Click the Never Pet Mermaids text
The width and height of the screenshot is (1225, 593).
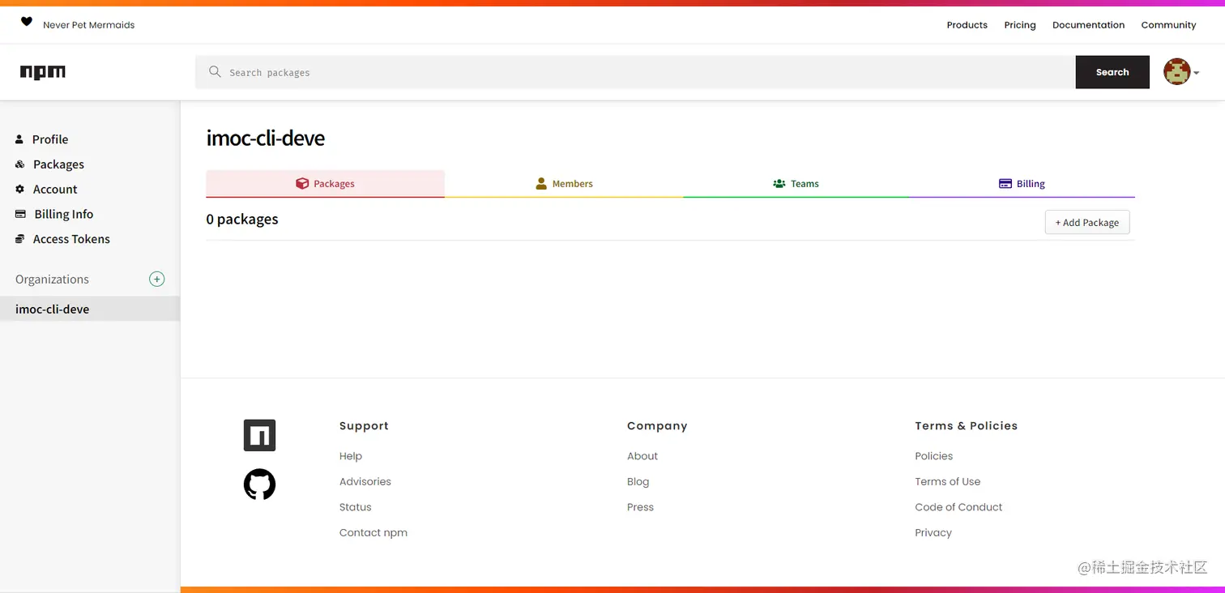(x=89, y=25)
